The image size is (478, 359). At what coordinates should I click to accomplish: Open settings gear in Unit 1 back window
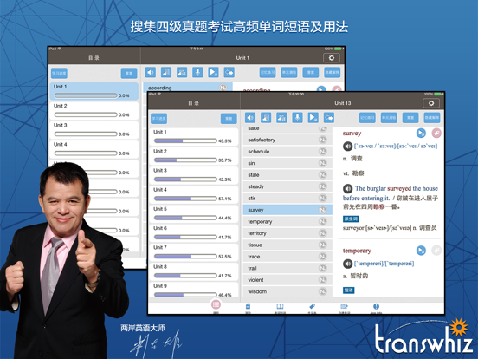tap(332, 58)
